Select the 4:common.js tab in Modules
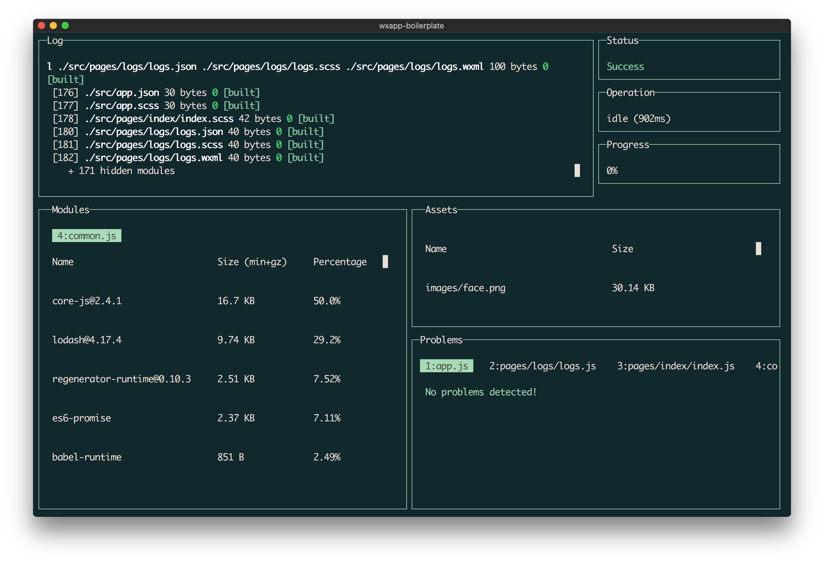 pyautogui.click(x=86, y=236)
